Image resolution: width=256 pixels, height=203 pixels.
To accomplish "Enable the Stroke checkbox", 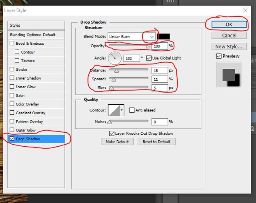I will point(12,69).
